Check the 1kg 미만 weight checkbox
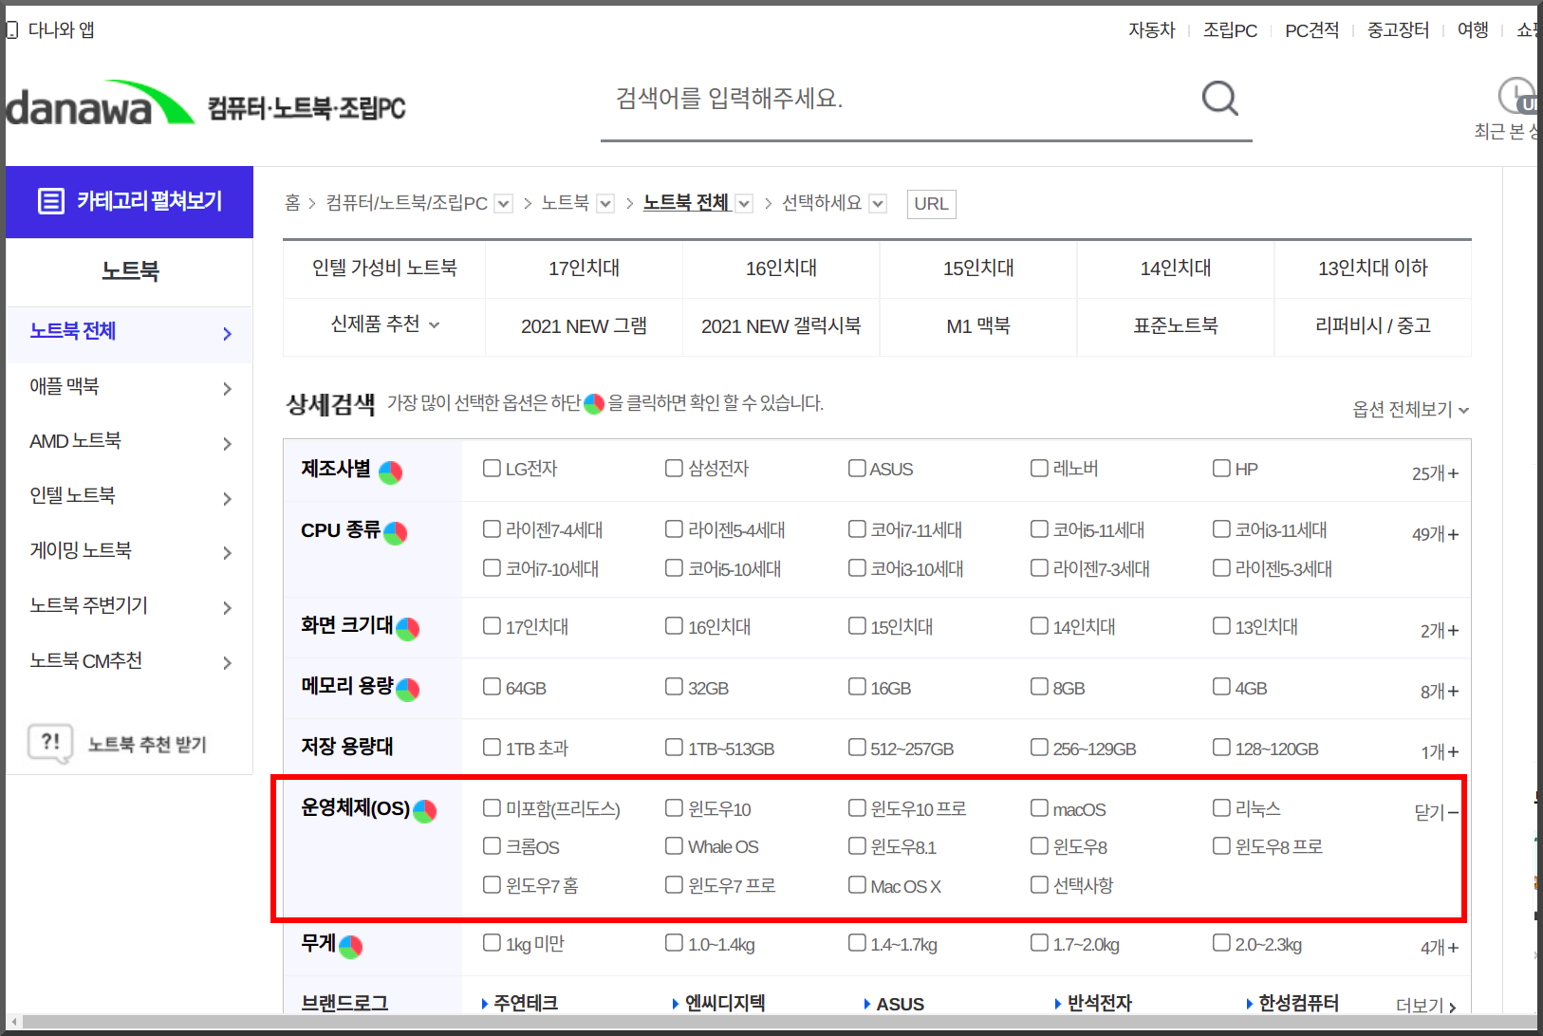1543x1036 pixels. click(x=492, y=942)
